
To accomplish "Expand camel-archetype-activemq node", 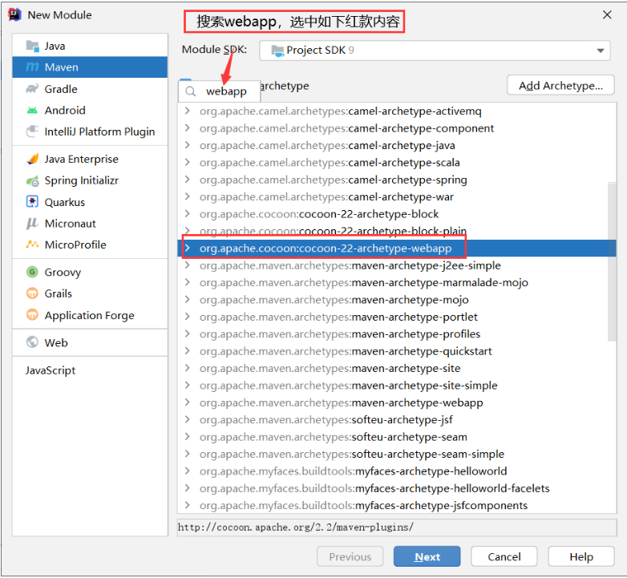I will tap(187, 111).
